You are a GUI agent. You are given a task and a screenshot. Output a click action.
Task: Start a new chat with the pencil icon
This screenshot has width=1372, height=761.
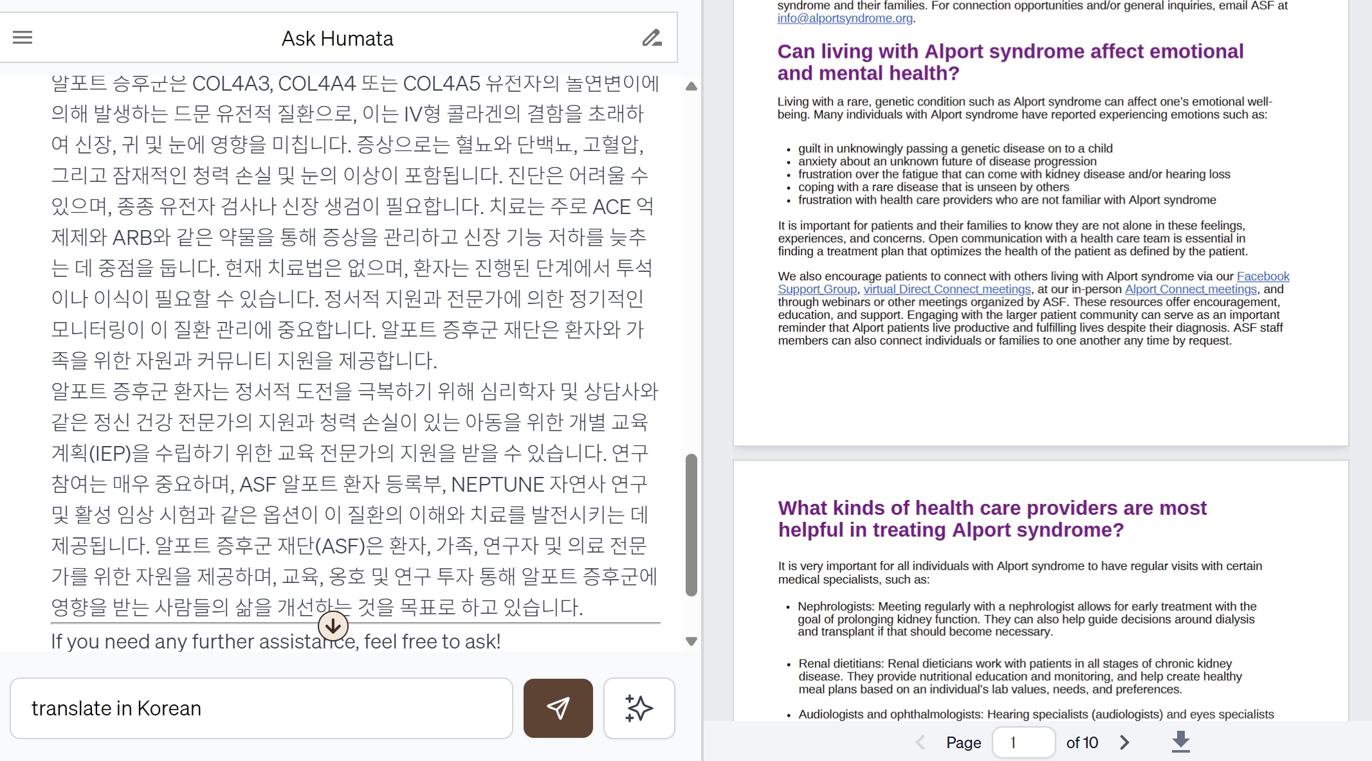[x=652, y=38]
